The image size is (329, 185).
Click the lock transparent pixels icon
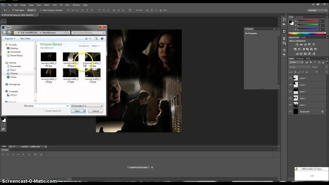tap(295, 72)
